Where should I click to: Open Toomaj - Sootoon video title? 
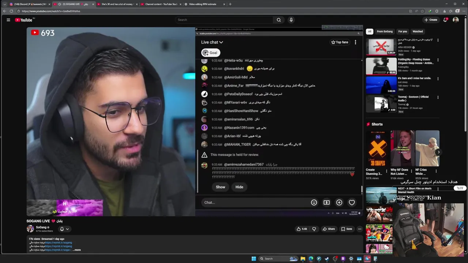tap(413, 99)
